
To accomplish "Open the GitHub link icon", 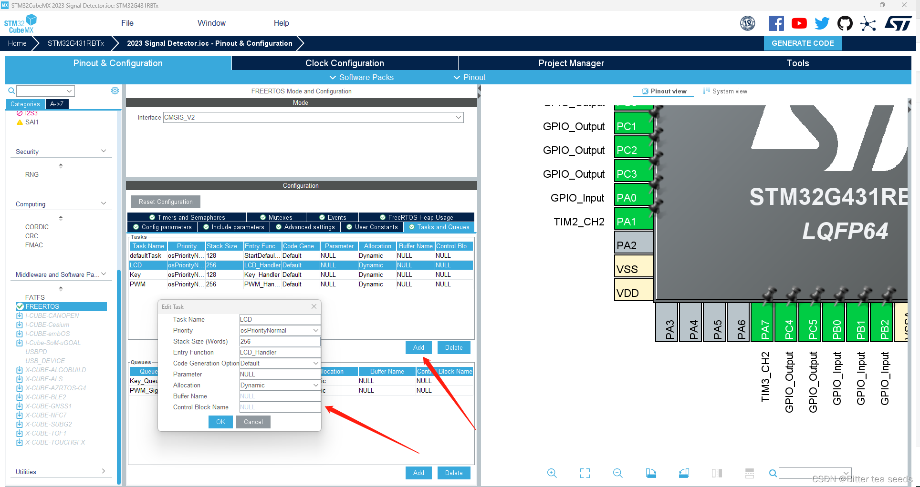I will (845, 23).
